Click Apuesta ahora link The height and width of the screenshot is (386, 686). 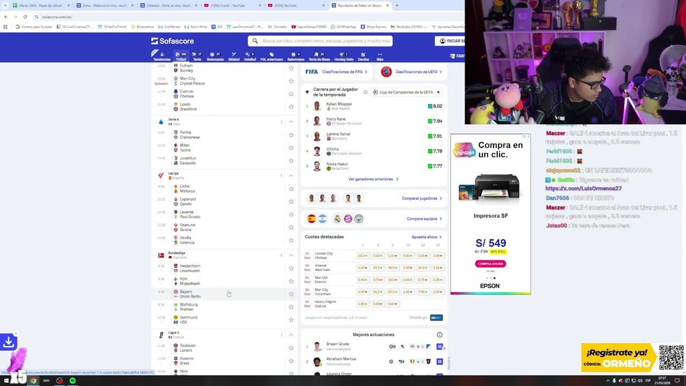click(x=427, y=237)
